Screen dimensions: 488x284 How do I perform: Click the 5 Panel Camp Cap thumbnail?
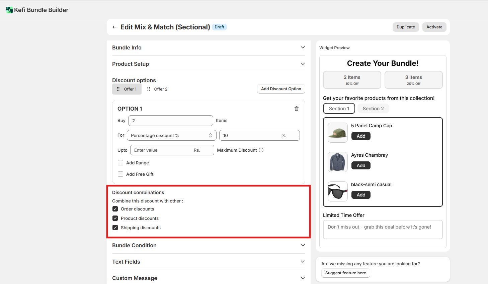coord(337,133)
